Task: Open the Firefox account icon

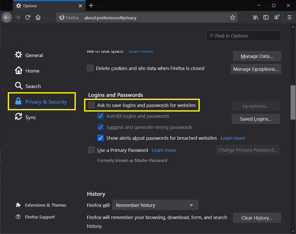Action: (276, 17)
